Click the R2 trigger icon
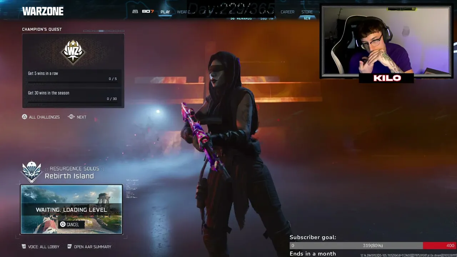Image resolution: width=457 pixels, height=257 pixels. point(70,247)
